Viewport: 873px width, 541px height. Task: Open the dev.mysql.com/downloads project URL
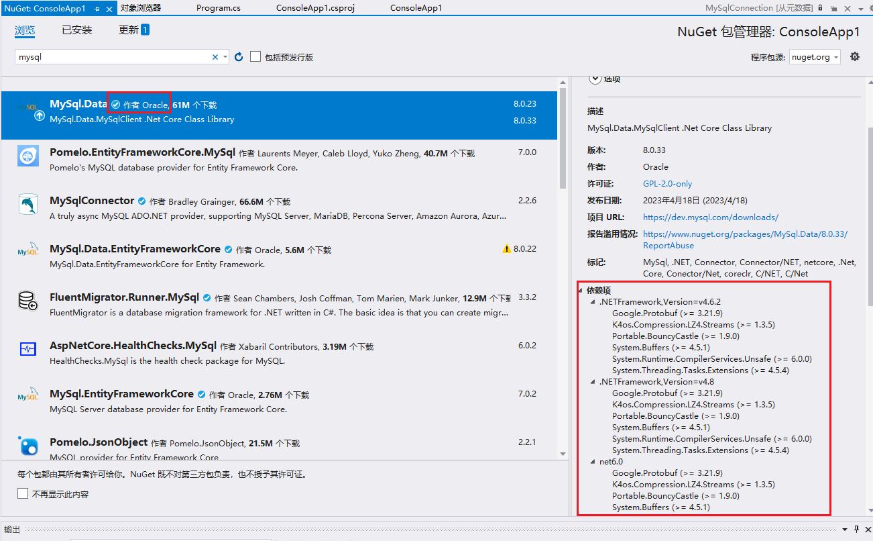711,217
